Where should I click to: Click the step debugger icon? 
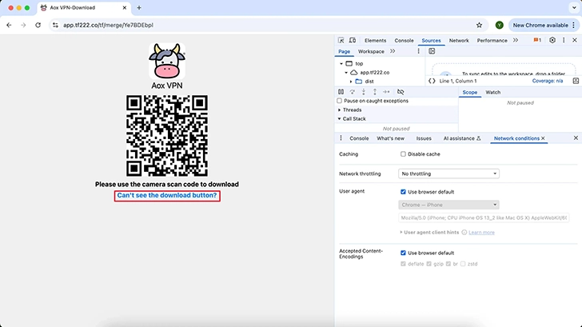[x=386, y=92]
